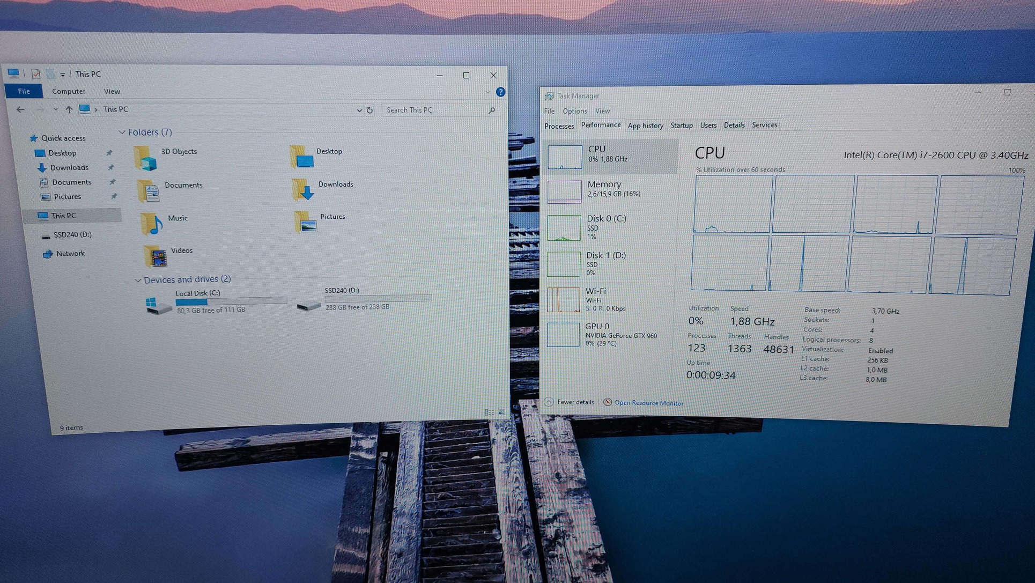Click the Open Resource Monitor link
This screenshot has width=1035, height=583.
coord(648,403)
